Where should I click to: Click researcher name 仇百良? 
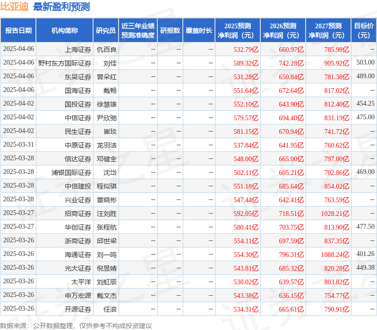[x=106, y=49]
